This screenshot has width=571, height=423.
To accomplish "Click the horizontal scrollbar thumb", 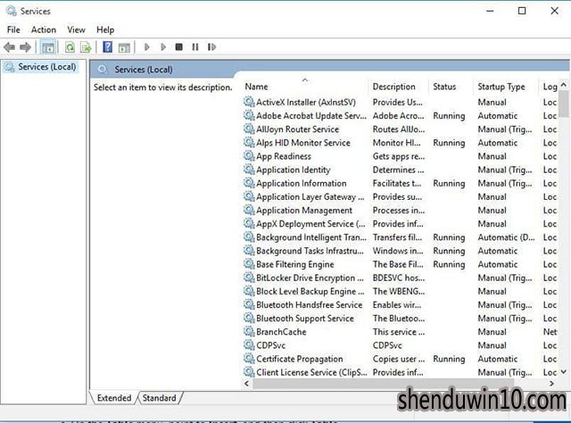I will [383, 383].
